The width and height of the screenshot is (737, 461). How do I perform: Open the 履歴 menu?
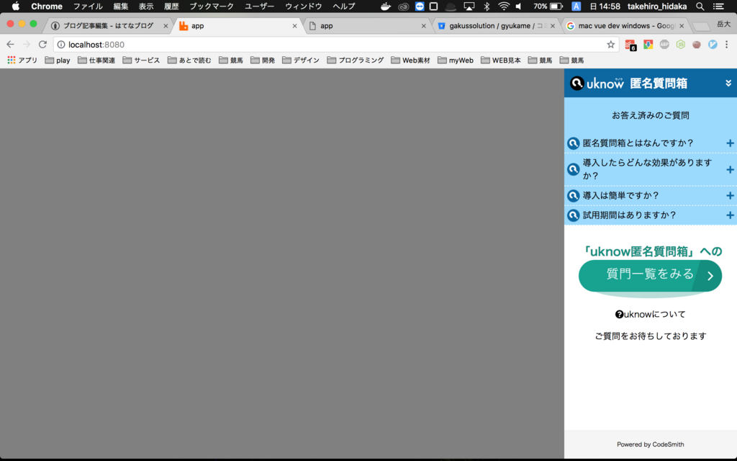pyautogui.click(x=171, y=6)
